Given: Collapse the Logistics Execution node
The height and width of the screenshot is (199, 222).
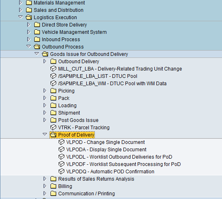Looking at the screenshot, I should point(20,17).
